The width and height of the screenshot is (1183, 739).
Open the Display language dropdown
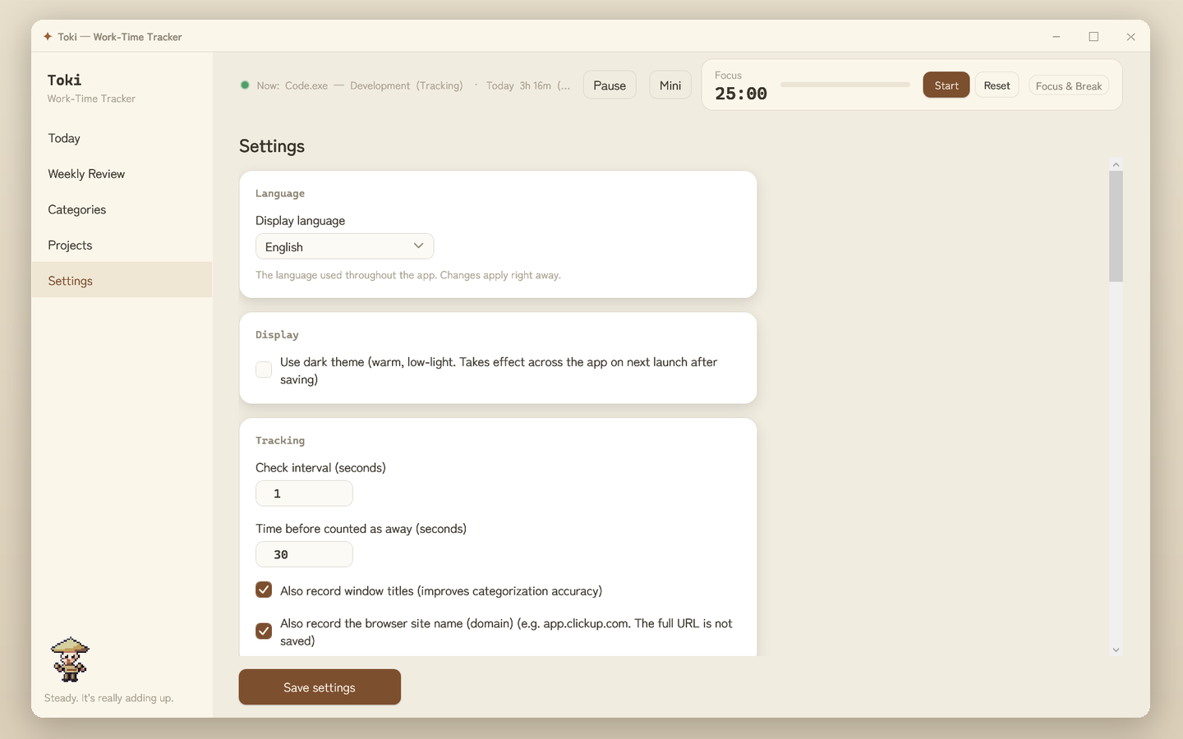344,246
